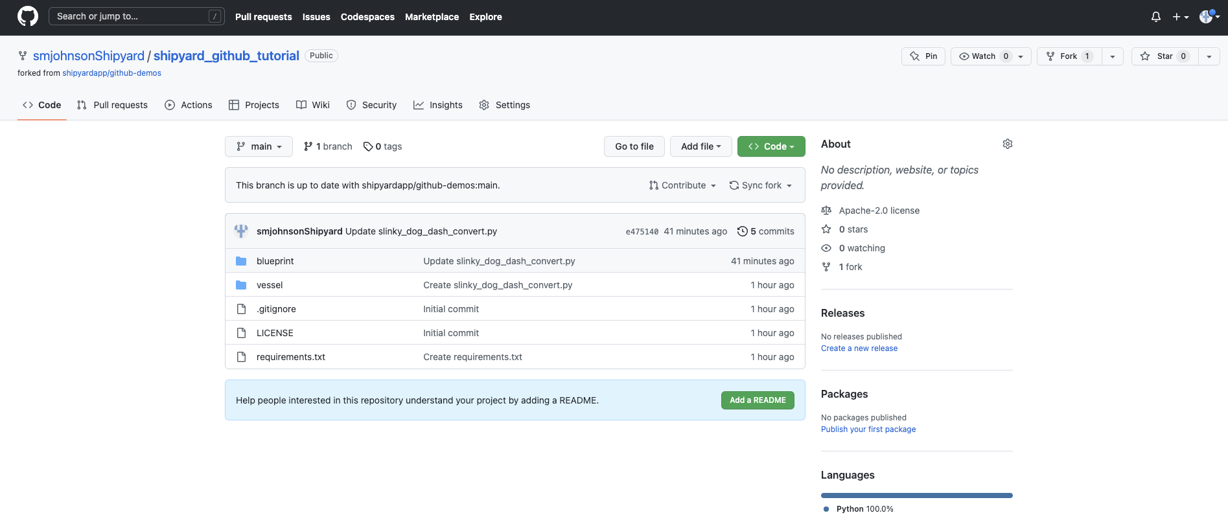Screen dimensions: 1228x524
Task: Click the About settings gear icon
Action: pos(1007,144)
